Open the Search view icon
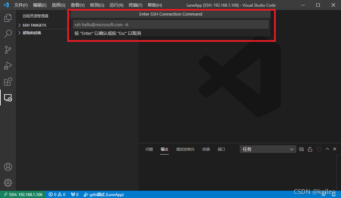This screenshot has height=198, width=341. (x=8, y=34)
